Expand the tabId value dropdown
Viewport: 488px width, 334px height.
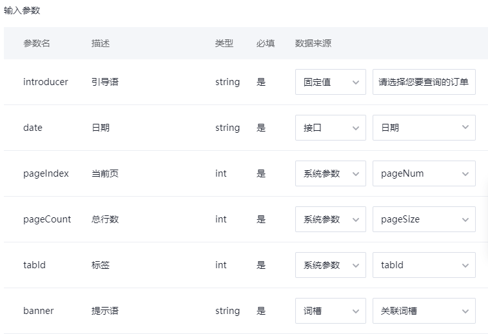[x=424, y=265]
